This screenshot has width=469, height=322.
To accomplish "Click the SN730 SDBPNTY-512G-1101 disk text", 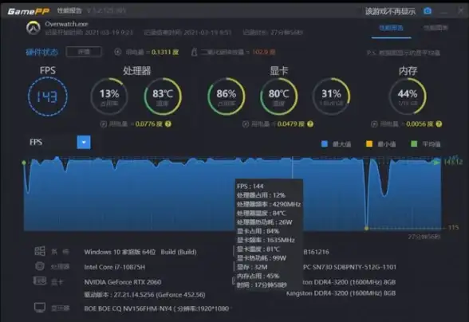I will (349, 267).
